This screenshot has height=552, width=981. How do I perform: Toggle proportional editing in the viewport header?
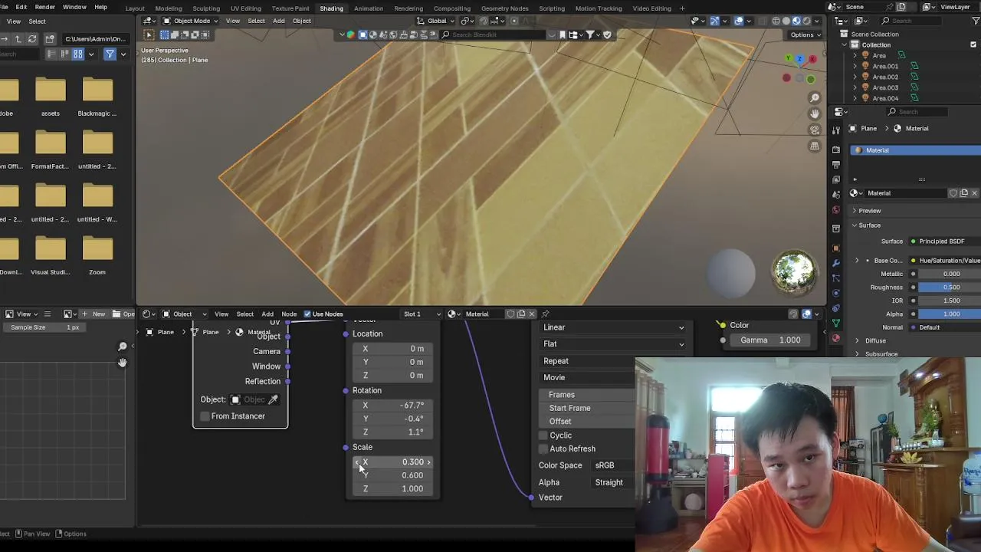[514, 21]
